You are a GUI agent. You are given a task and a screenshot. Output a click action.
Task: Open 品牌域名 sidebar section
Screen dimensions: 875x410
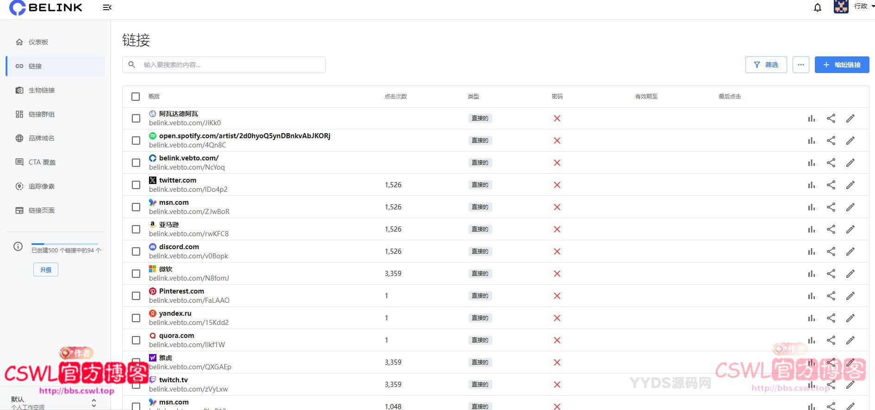42,138
